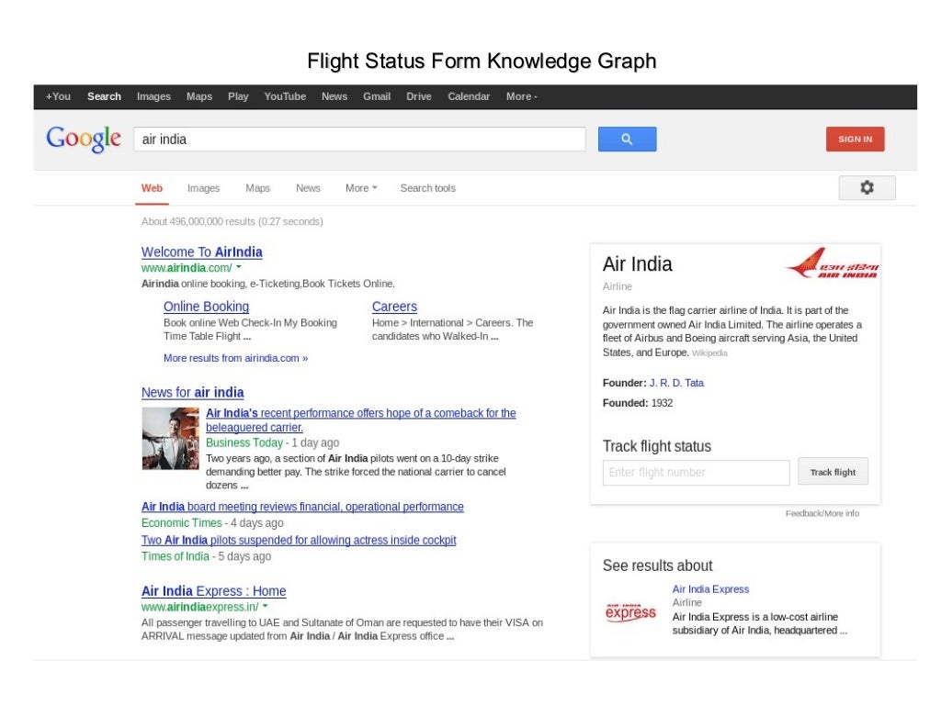The height and width of the screenshot is (705, 941).
Task: Open the Air India Express : Home result
Action: tap(213, 590)
